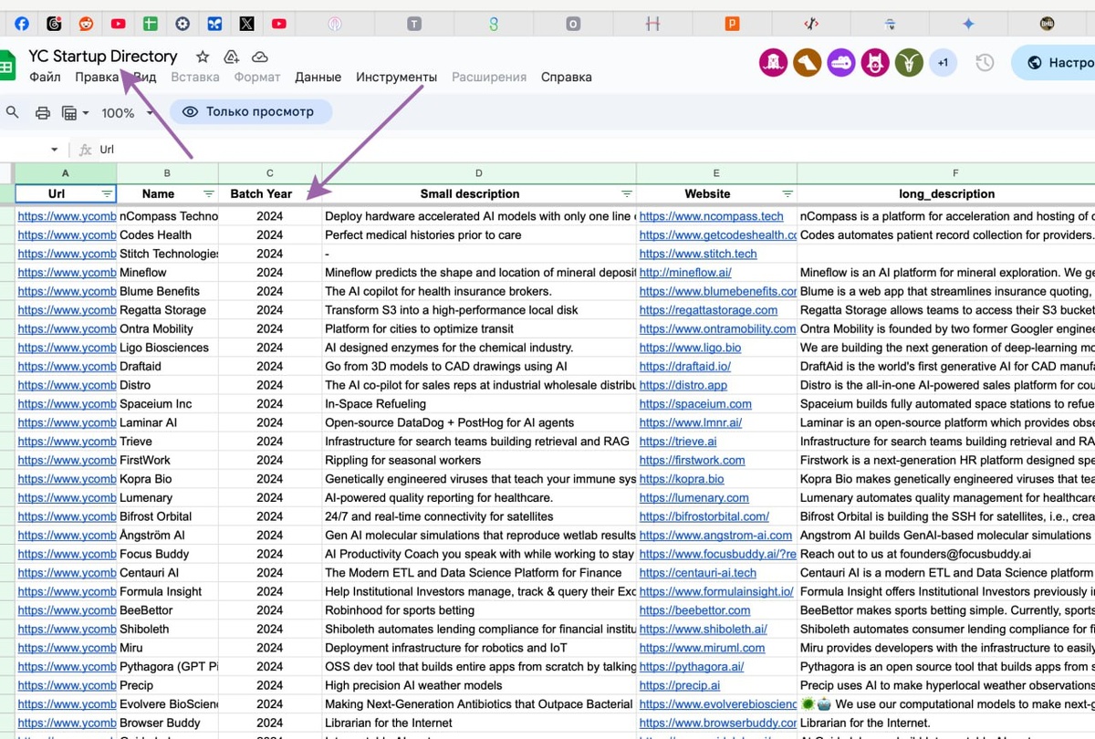Click the purple anonymous viewer avatar
The width and height of the screenshot is (1095, 739).
tap(841, 63)
